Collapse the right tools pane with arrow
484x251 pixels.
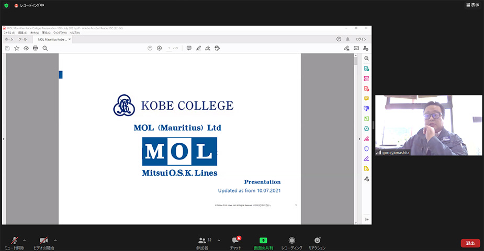(359, 139)
